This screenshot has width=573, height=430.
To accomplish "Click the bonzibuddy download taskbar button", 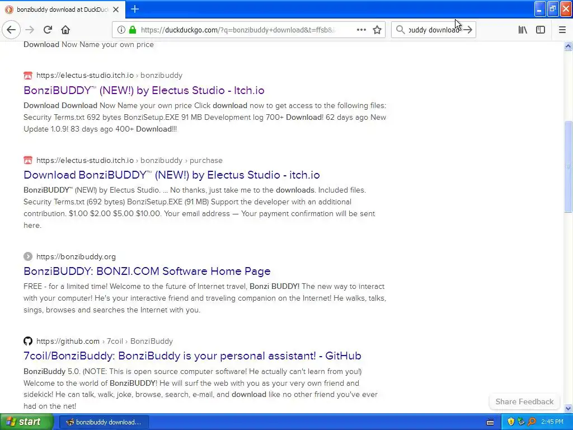I will click(x=104, y=422).
